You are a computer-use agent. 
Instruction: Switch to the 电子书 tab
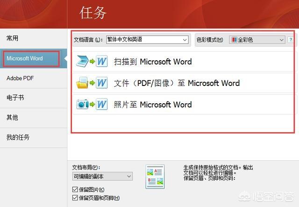[x=13, y=98]
